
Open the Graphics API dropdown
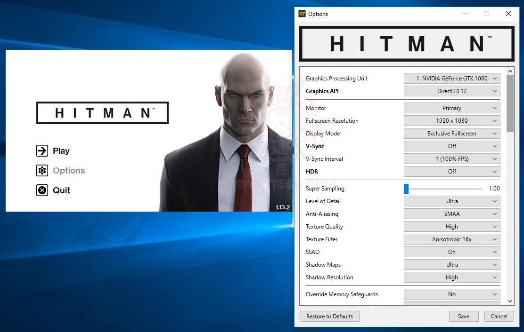(451, 91)
